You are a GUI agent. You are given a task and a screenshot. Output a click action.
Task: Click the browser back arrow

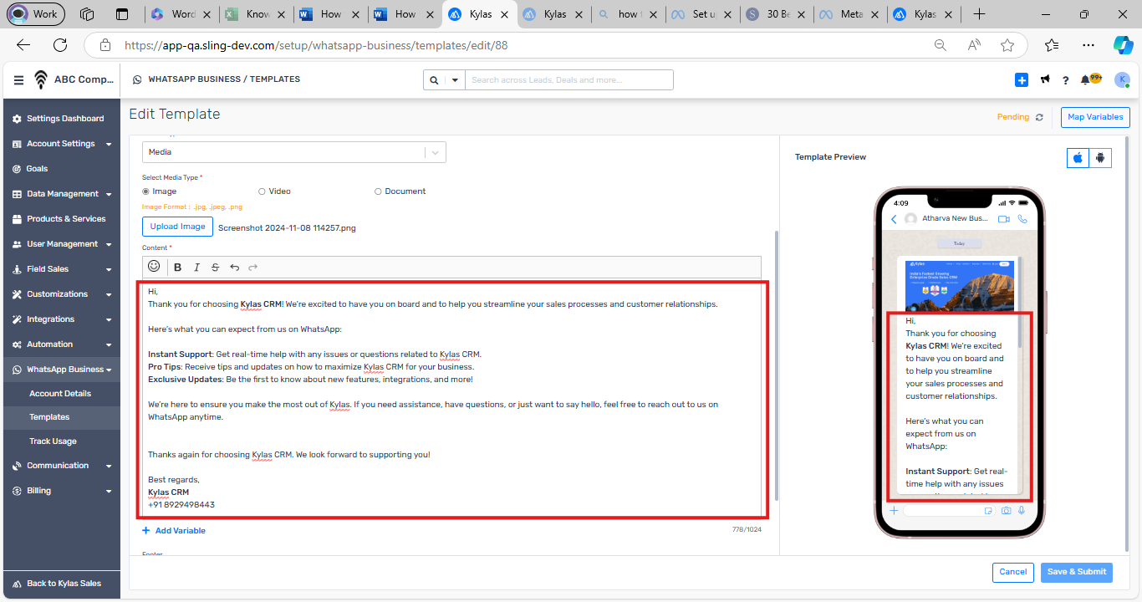click(x=23, y=45)
